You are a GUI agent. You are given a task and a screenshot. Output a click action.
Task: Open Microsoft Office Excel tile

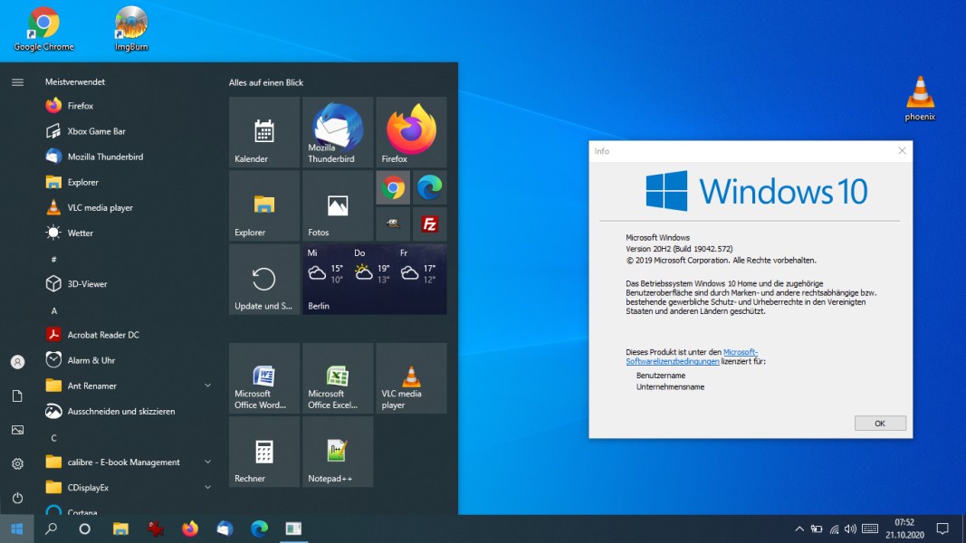338,378
